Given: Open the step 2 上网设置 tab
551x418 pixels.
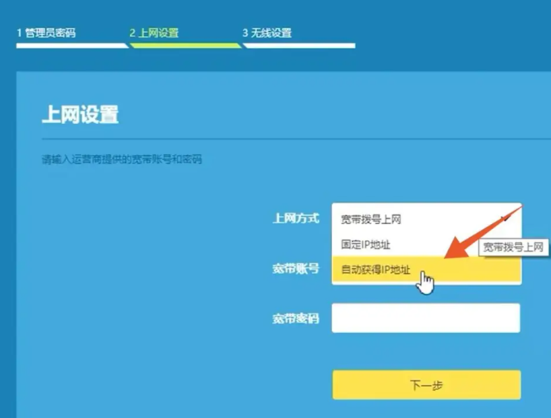Looking at the screenshot, I should click(x=154, y=32).
